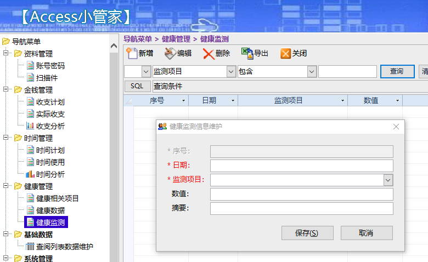Screen dimensions: 428x262
Task: Collapse the 系统管理 tree node
Action: 5,258
